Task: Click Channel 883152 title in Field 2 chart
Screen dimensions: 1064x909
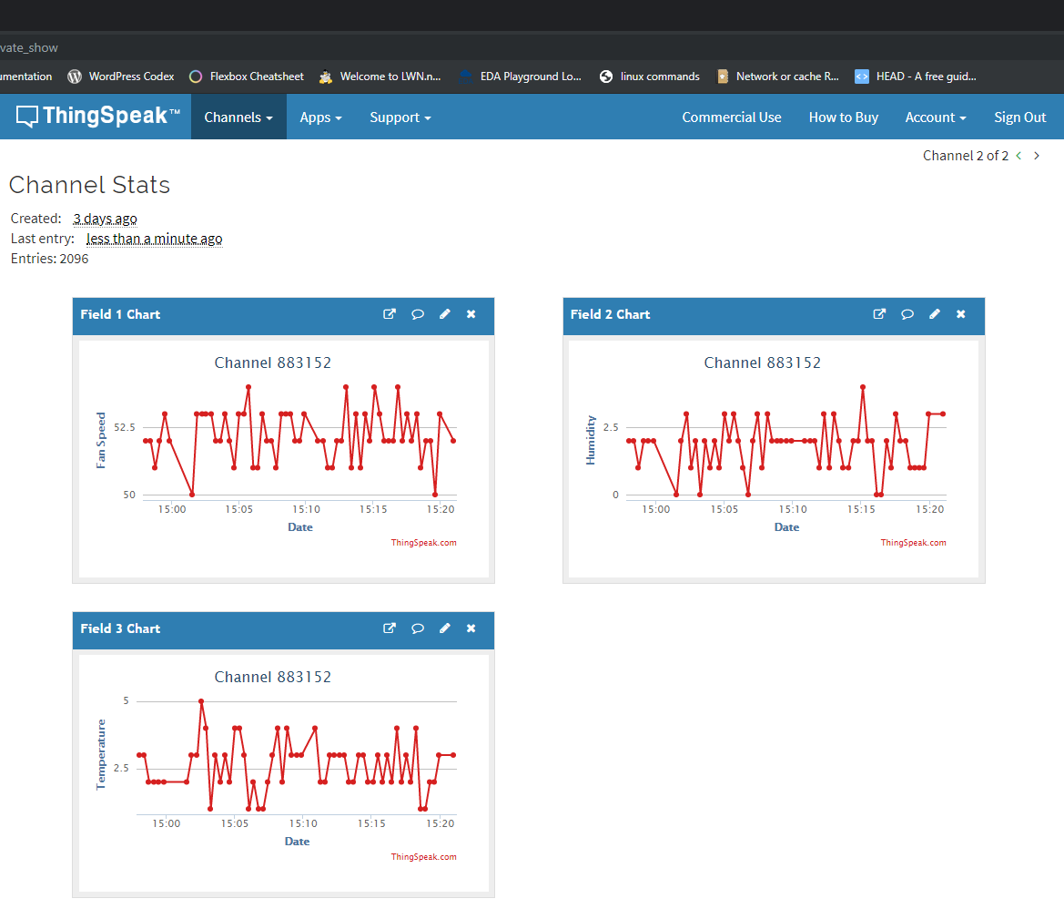Action: coord(762,363)
